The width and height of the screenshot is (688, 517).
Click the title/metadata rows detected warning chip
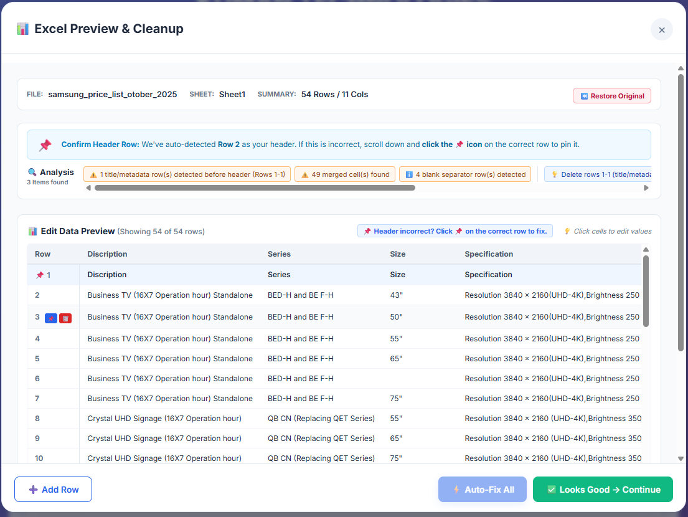[x=187, y=174]
